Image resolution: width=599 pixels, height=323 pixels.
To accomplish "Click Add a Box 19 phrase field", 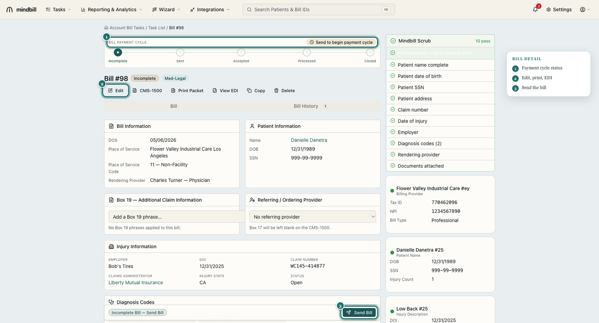I will [x=177, y=217].
